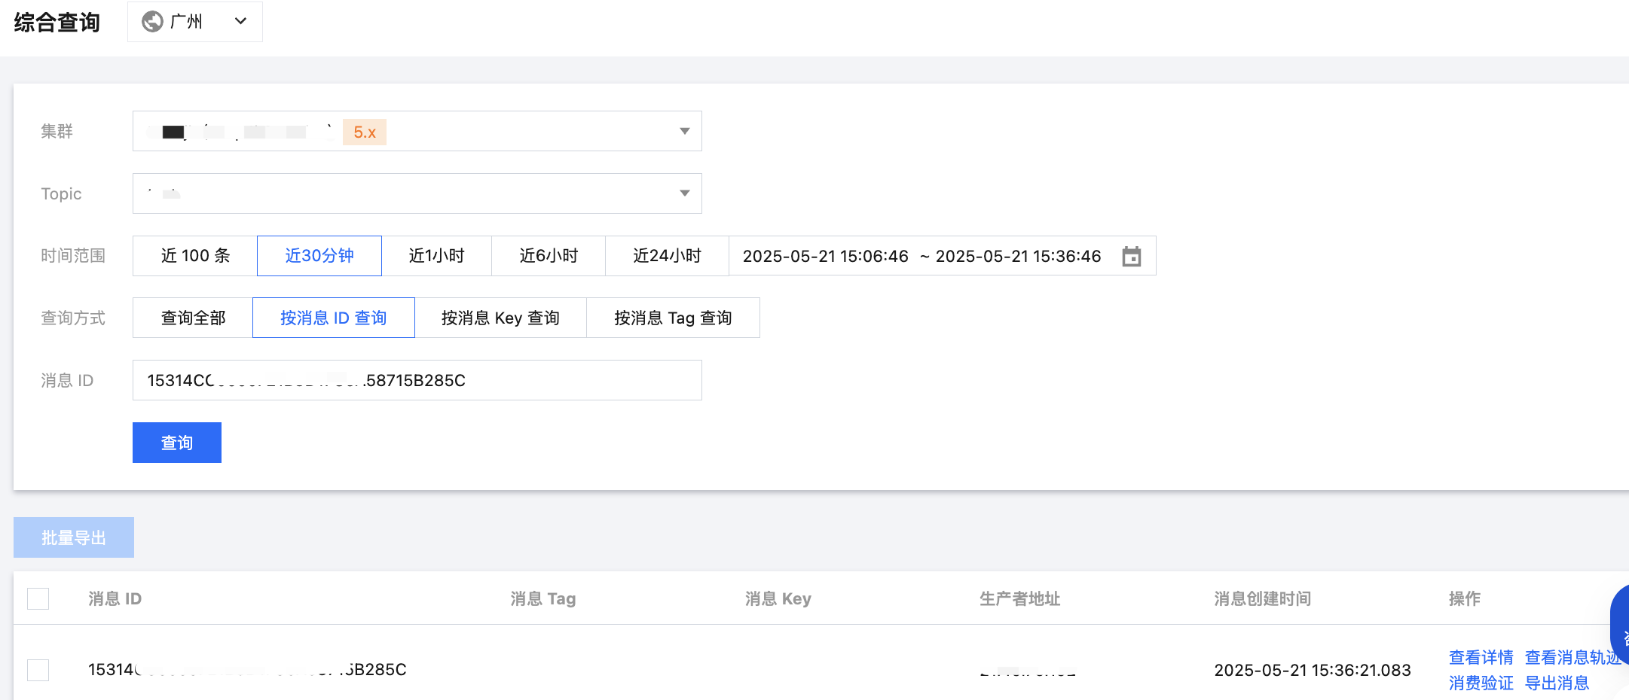Image resolution: width=1629 pixels, height=700 pixels.
Task: Click inside the 消息 ID input field
Action: 417,380
